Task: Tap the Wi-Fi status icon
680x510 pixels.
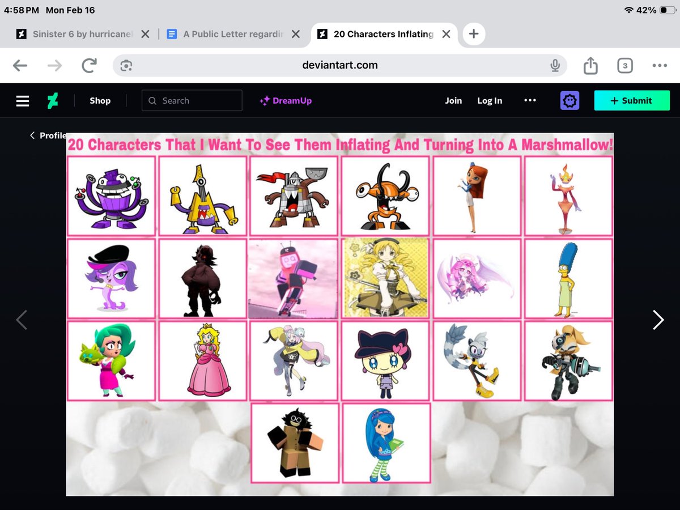Action: (628, 10)
